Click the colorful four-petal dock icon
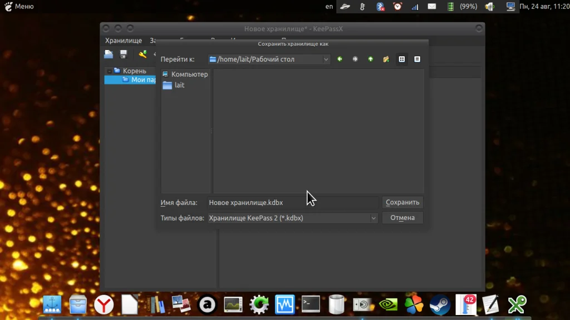 tap(414, 304)
